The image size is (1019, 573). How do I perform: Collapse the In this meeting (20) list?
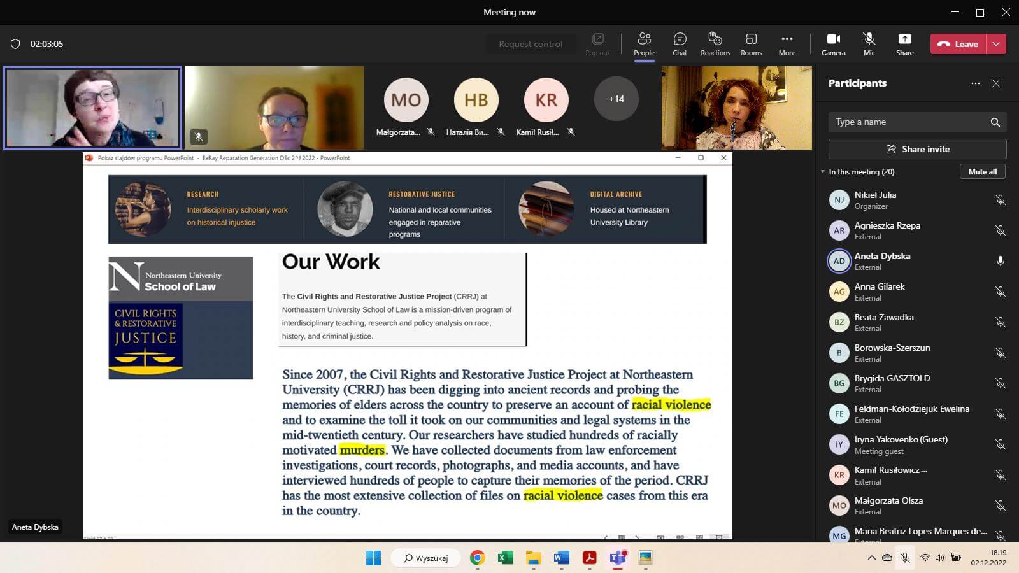[x=823, y=172]
